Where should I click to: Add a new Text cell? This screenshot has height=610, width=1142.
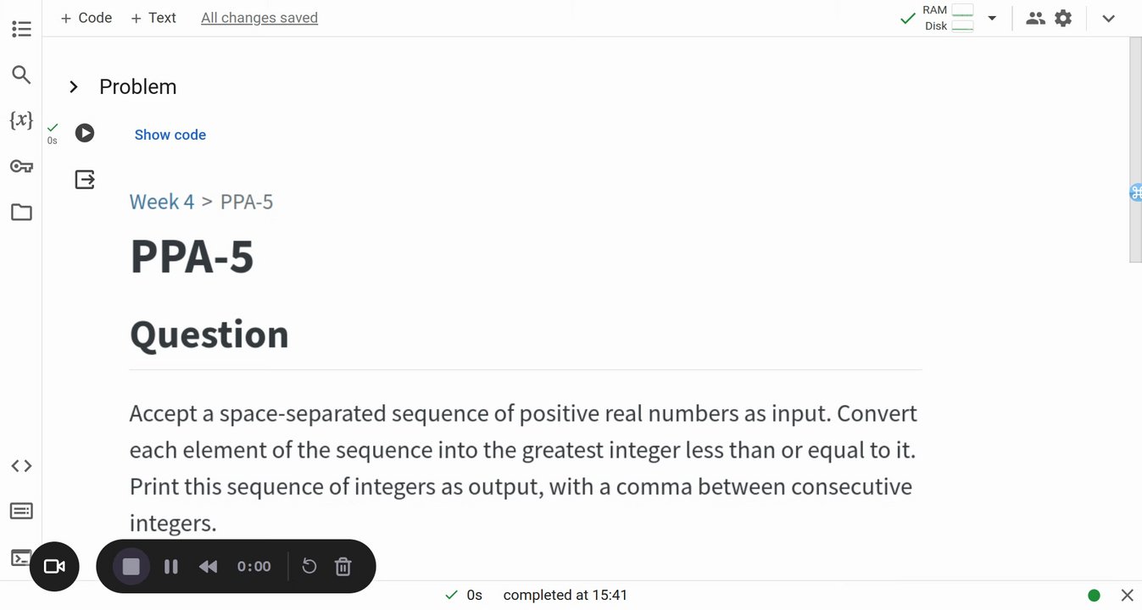pos(153,18)
